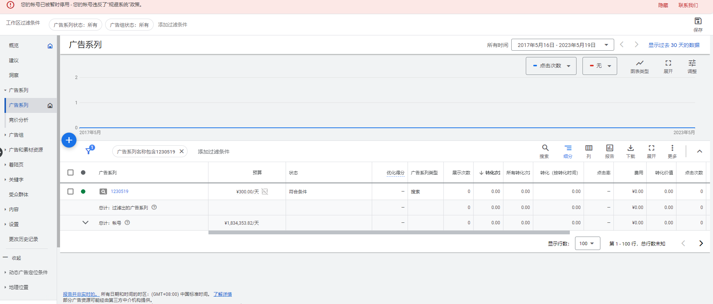The height and width of the screenshot is (304, 713).
Task: Click the home icon beside 广告系列 sub-item
Action: (x=50, y=105)
